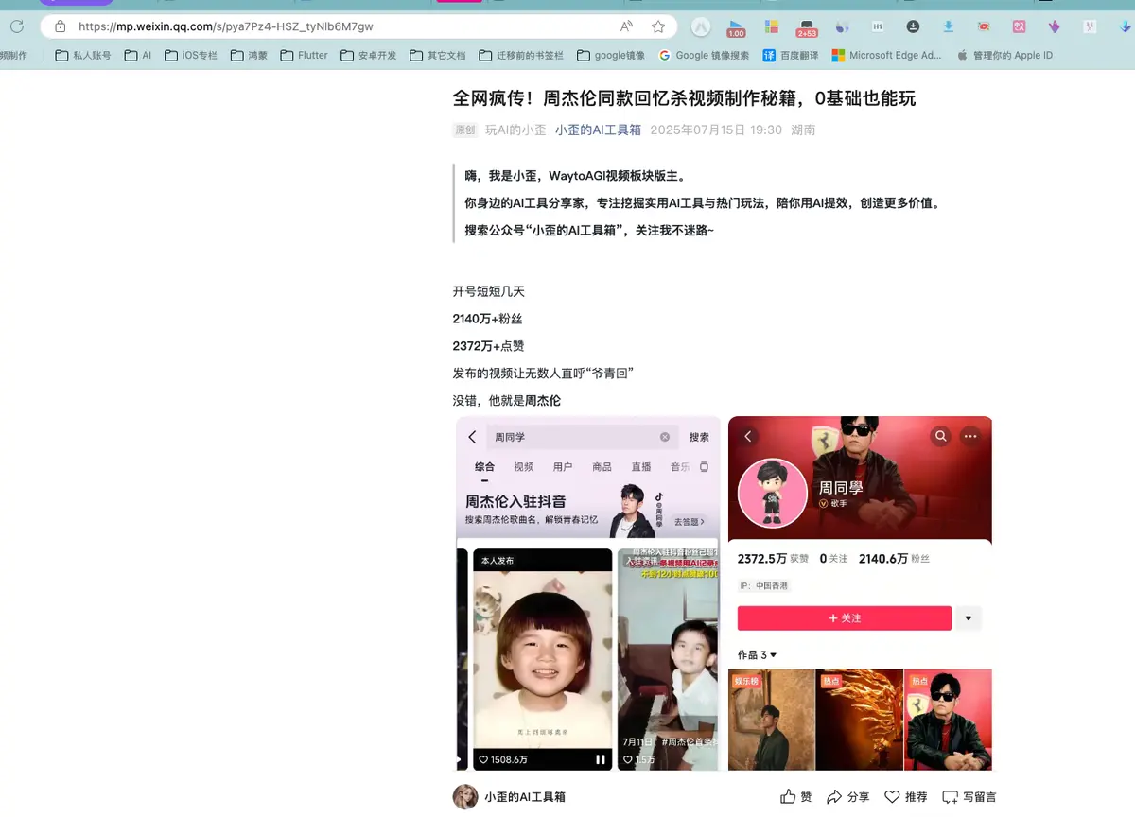This screenshot has height=817, width=1135.
Task: Open the extension showing badge 1.00
Action: 736,27
